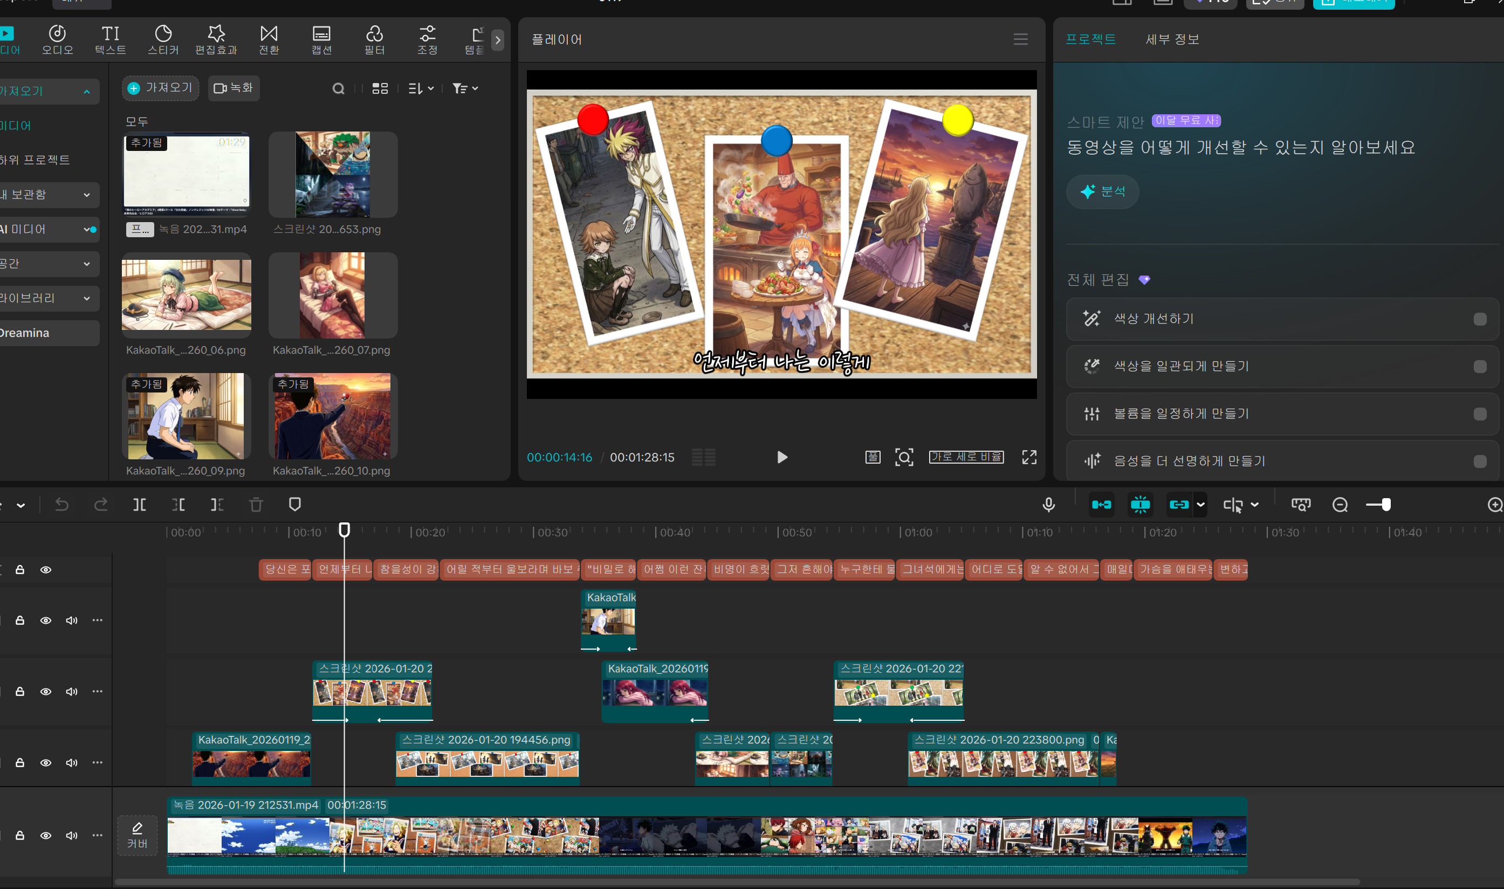The height and width of the screenshot is (889, 1504).
Task: Switch to the 세부 정보 tab
Action: (1172, 39)
